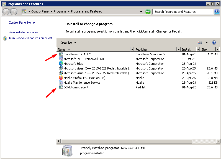Open the view options dropdown arrow
Screen dimensions: 221x159
coord(207,43)
